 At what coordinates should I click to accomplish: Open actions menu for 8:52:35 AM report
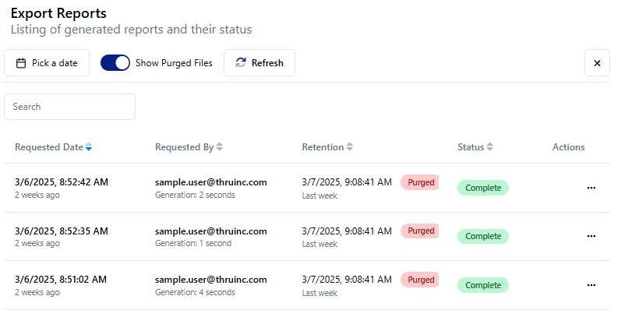591,236
